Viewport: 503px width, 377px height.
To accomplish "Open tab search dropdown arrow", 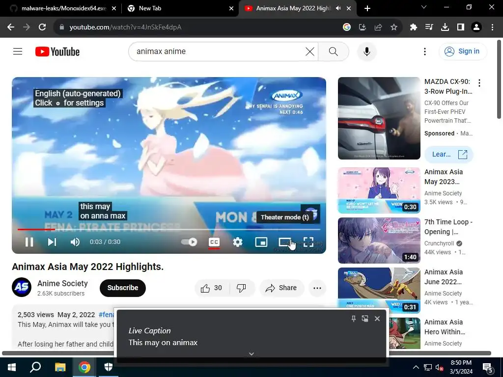I will [x=424, y=7].
